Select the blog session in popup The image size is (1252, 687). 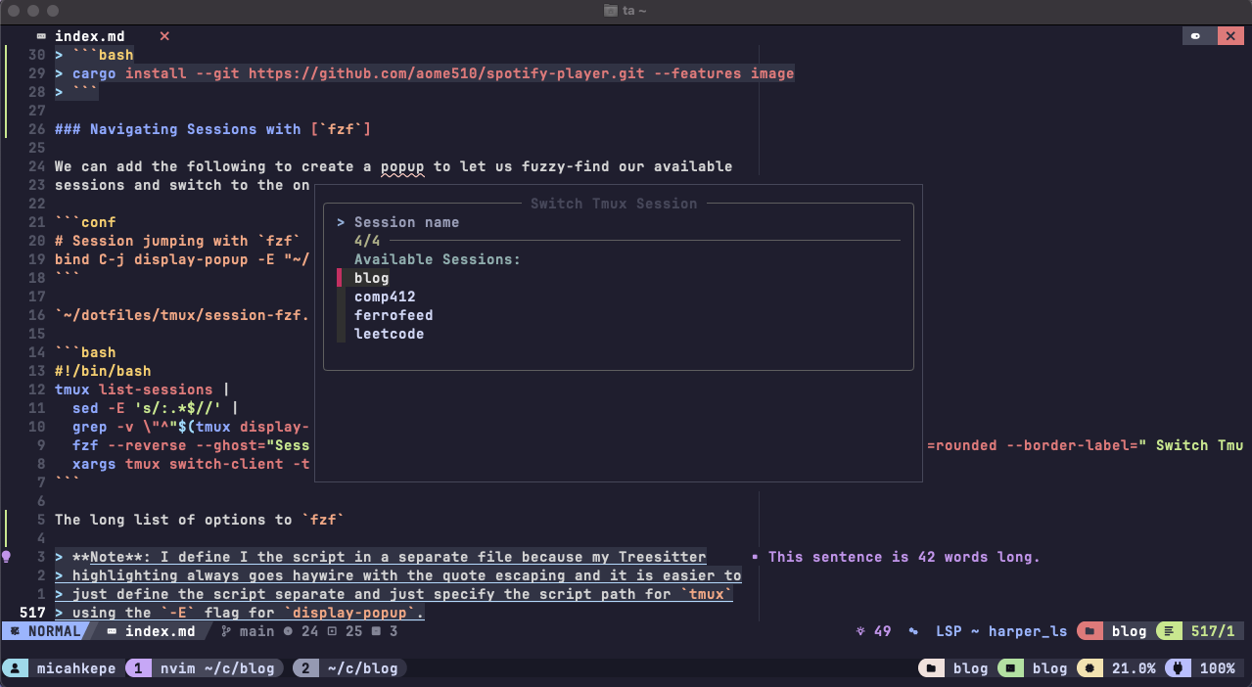click(372, 278)
